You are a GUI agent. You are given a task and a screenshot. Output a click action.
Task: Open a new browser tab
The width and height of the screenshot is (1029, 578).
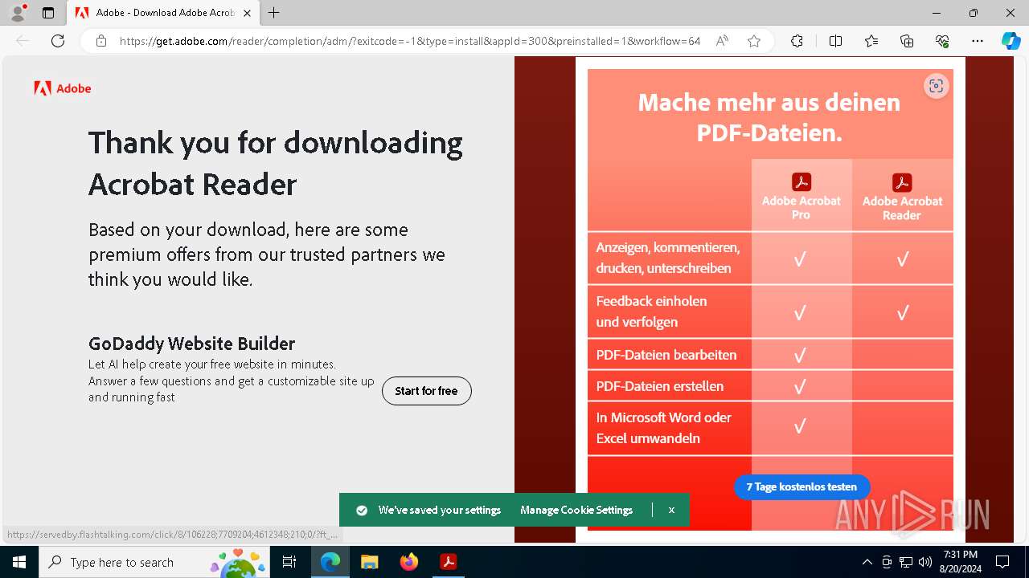[x=274, y=13]
